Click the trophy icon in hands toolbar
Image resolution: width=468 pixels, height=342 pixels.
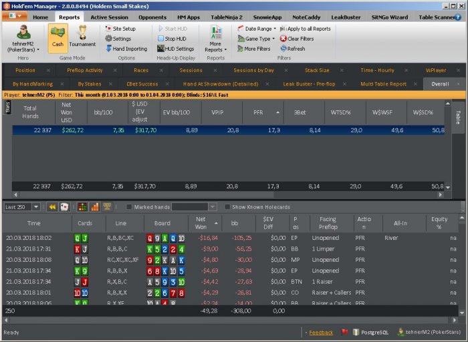(106, 207)
